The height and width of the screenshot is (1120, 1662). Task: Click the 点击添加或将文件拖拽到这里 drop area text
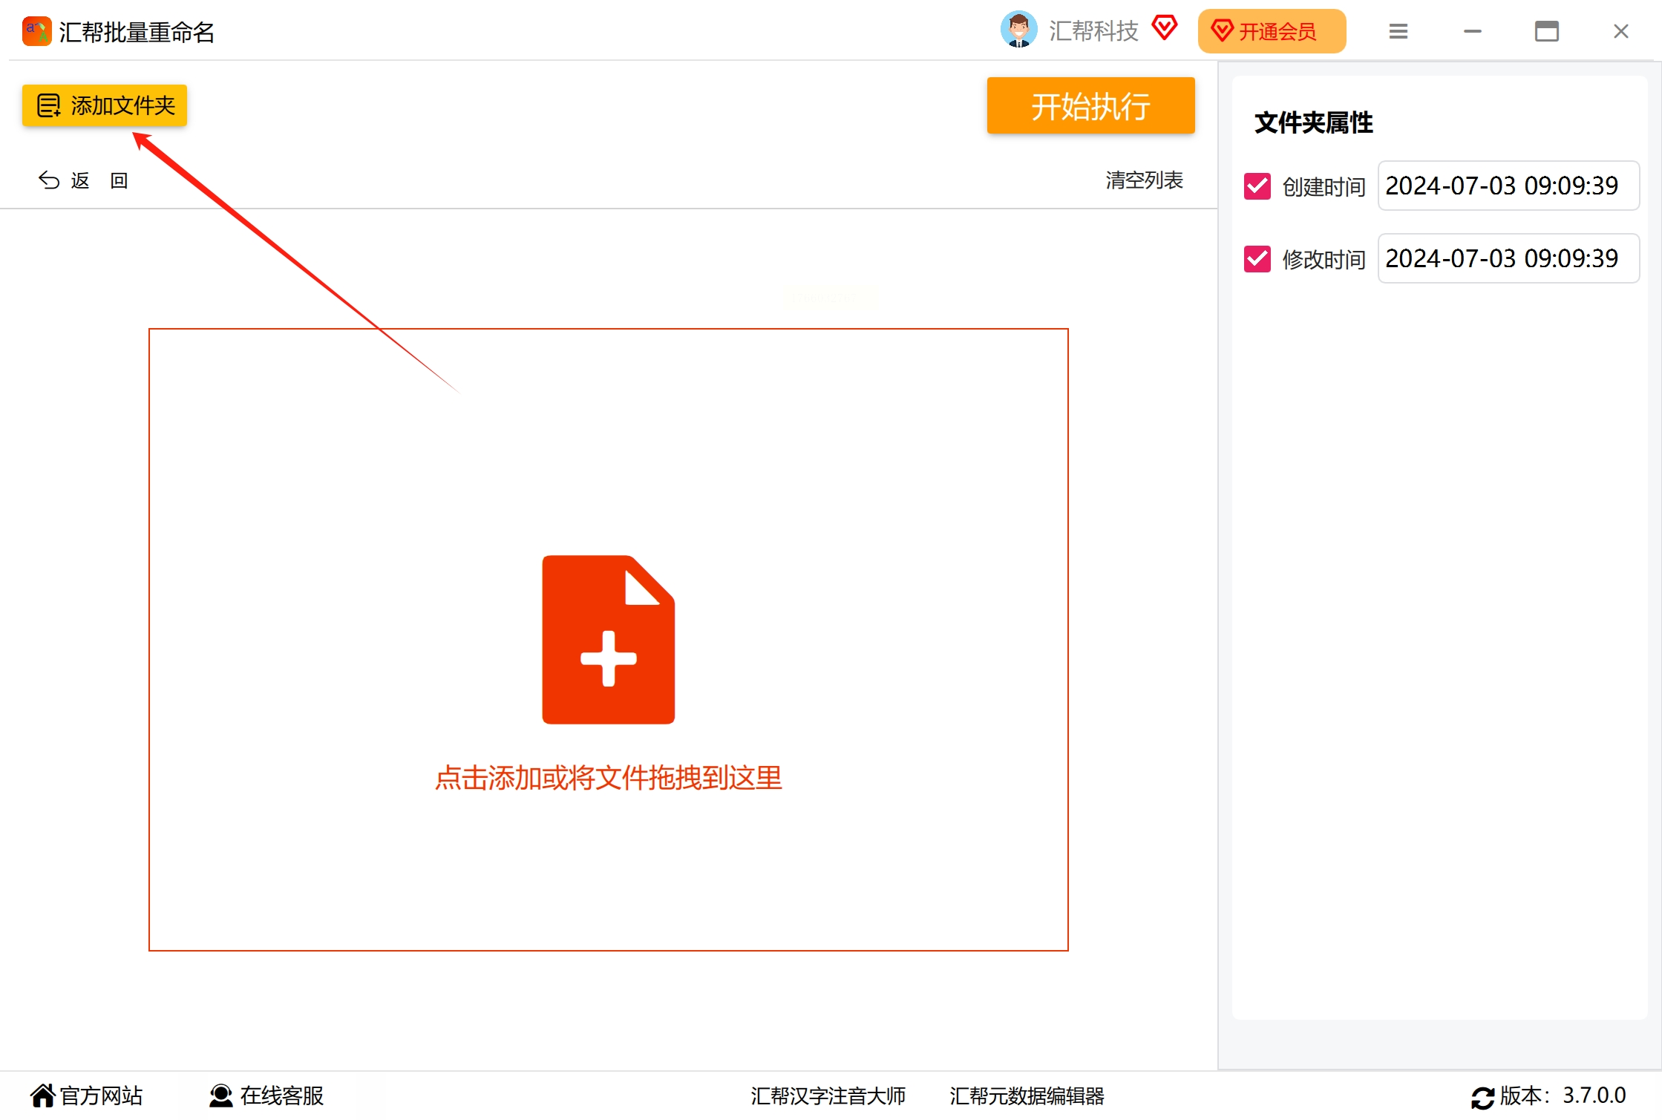tap(608, 777)
